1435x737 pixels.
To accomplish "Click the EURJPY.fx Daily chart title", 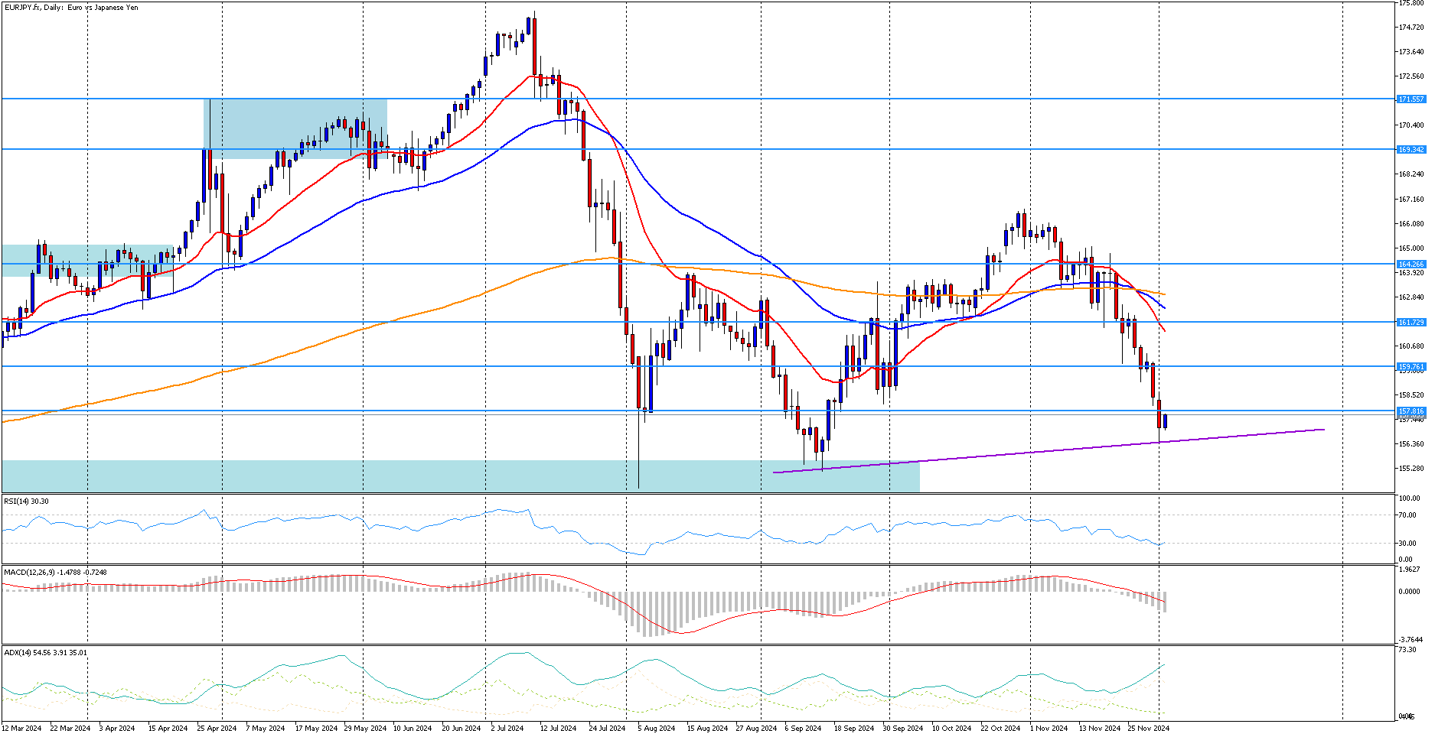I will click(72, 8).
